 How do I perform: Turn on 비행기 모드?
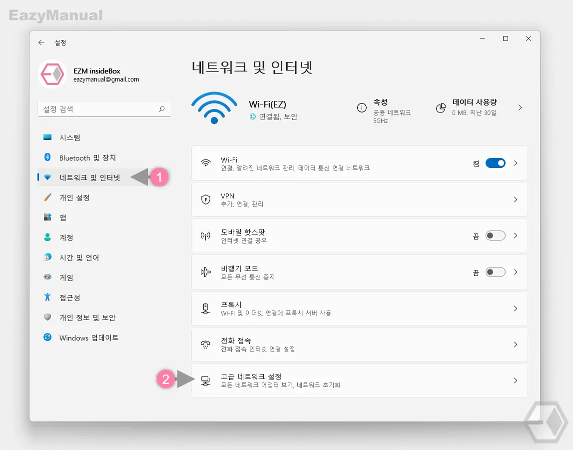pyautogui.click(x=495, y=271)
